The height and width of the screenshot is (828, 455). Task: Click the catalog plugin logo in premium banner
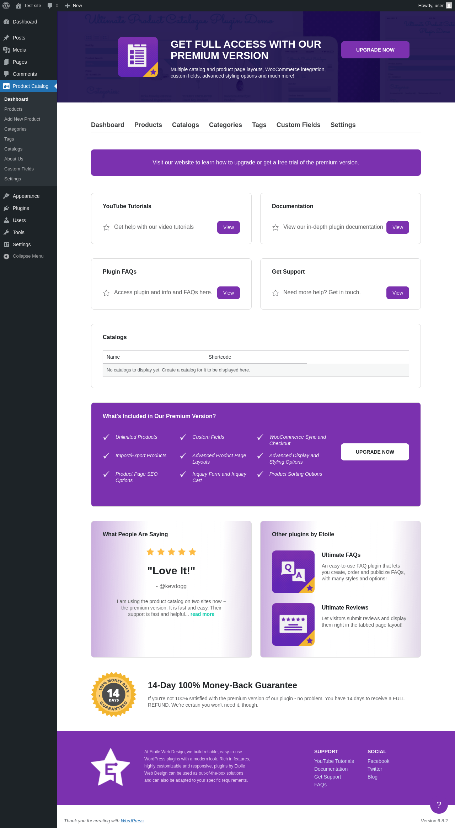pyautogui.click(x=138, y=57)
